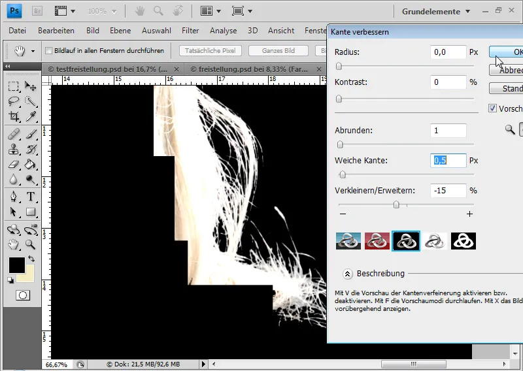Click the Radius slider handle
The width and height of the screenshot is (523, 371).
tap(339, 66)
